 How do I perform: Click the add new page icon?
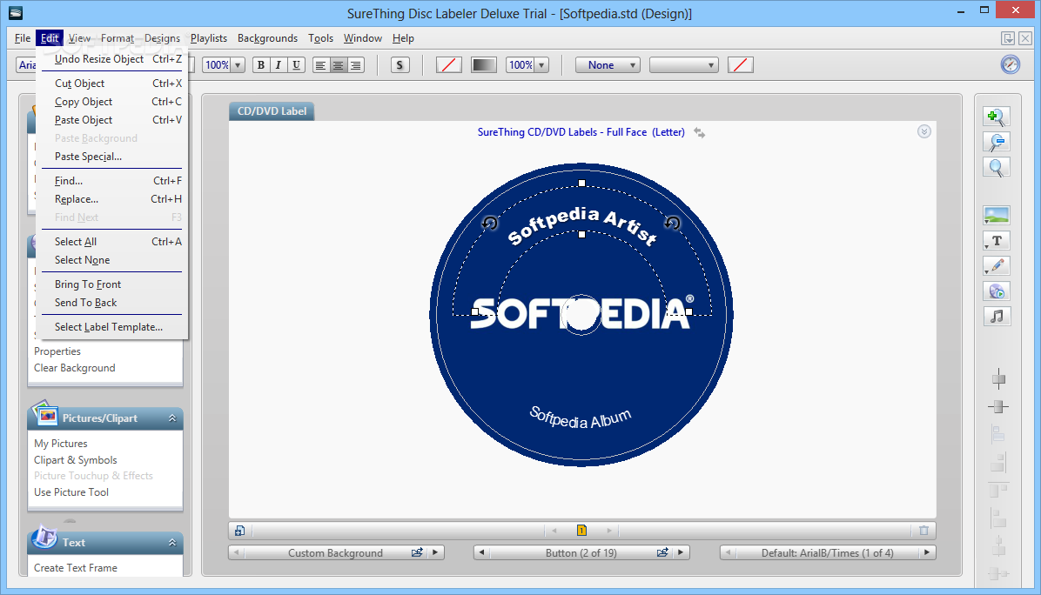(239, 531)
